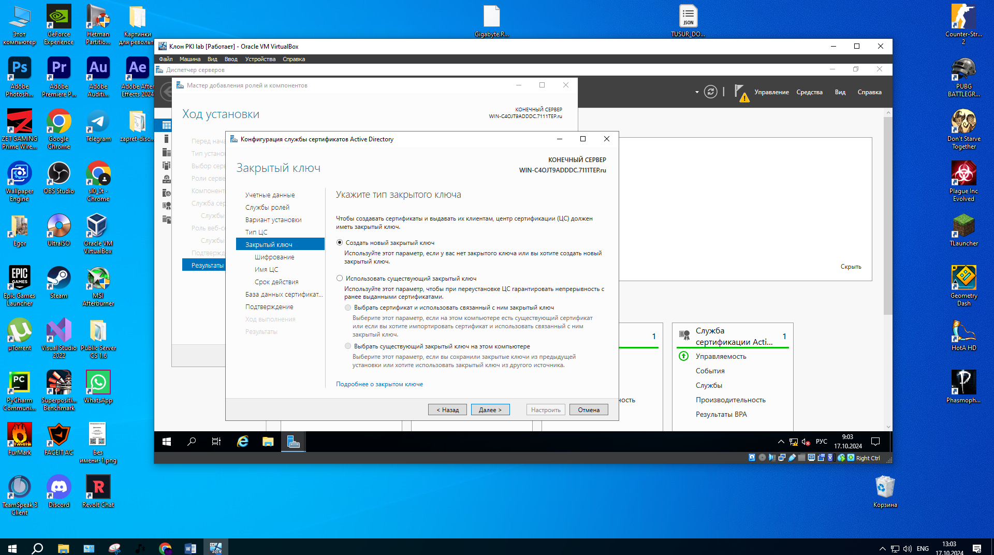The image size is (994, 555).
Task: Show hidden host tray icons chevron
Action: [882, 548]
